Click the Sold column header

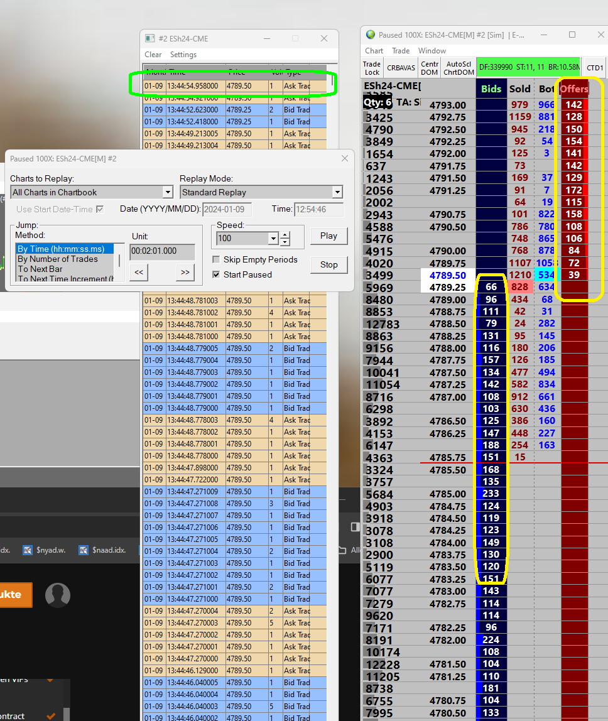pos(519,89)
